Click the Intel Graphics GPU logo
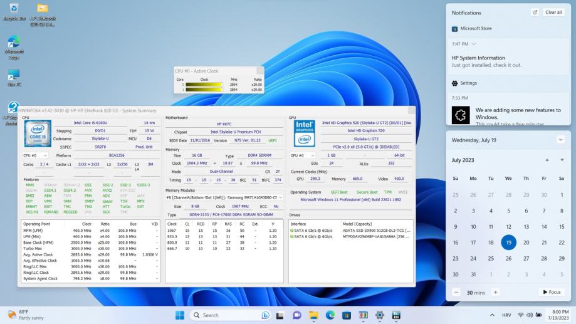 click(x=304, y=134)
